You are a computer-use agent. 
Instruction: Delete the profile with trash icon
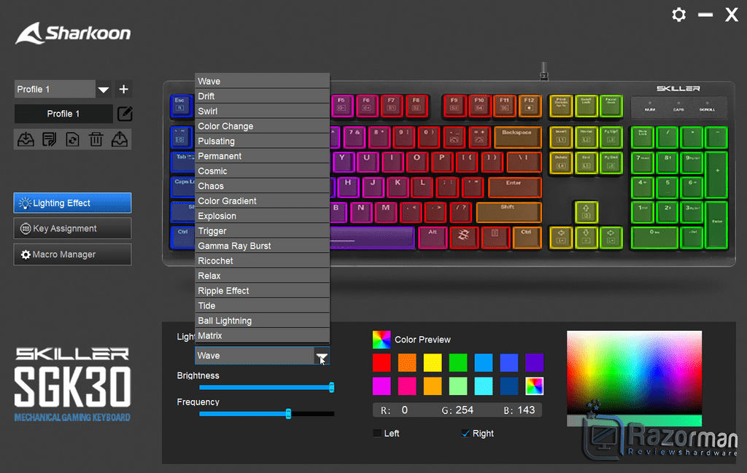[96, 139]
